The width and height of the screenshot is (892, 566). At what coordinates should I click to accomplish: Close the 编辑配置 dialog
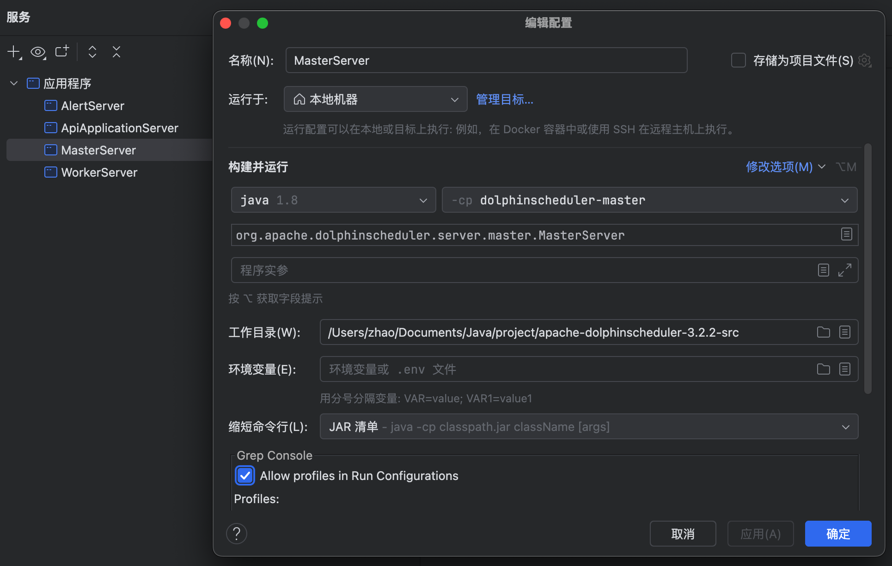pyautogui.click(x=226, y=23)
